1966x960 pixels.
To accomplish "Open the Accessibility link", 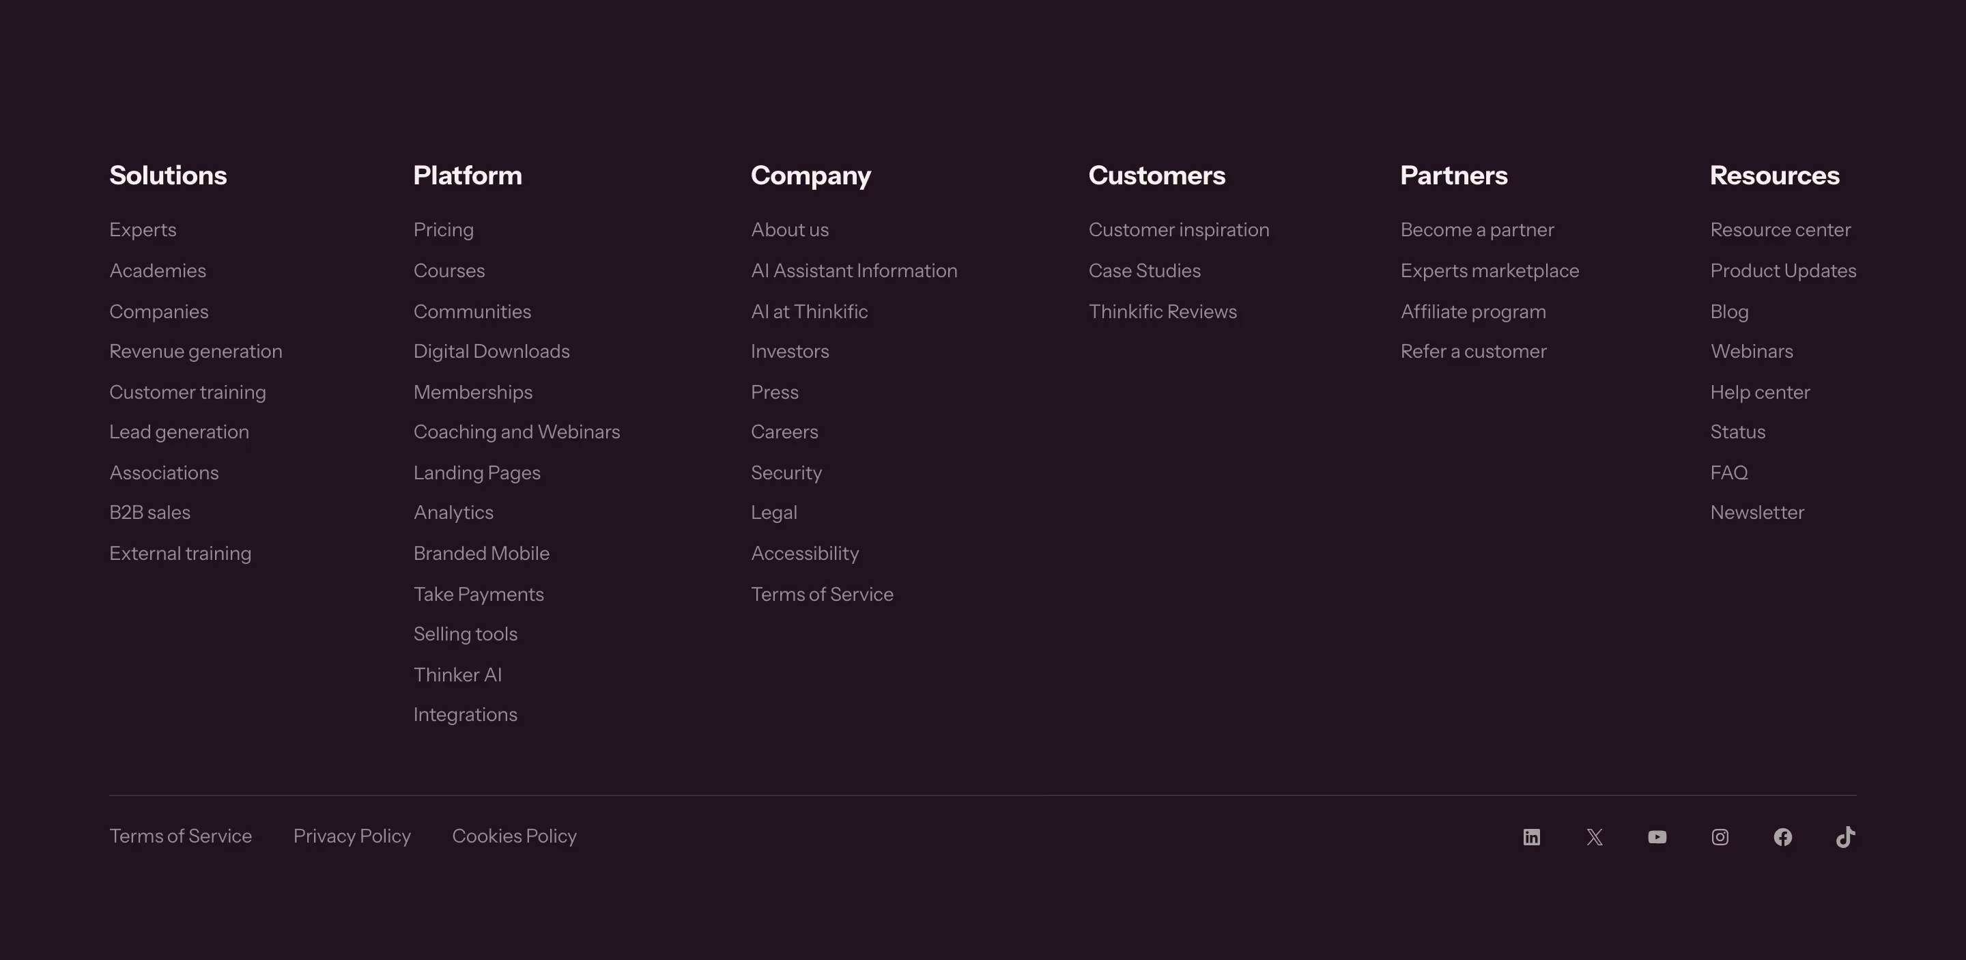I will tap(804, 554).
